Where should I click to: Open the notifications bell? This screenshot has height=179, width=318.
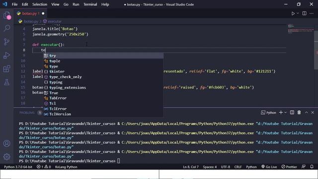coord(312,167)
